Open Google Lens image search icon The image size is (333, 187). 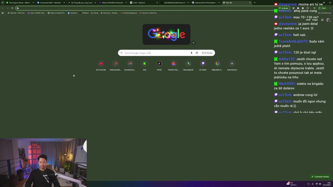pos(197,53)
